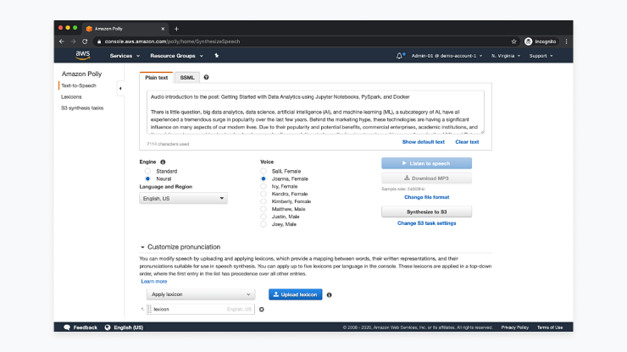Click the lock icon in address bar

[99, 41]
